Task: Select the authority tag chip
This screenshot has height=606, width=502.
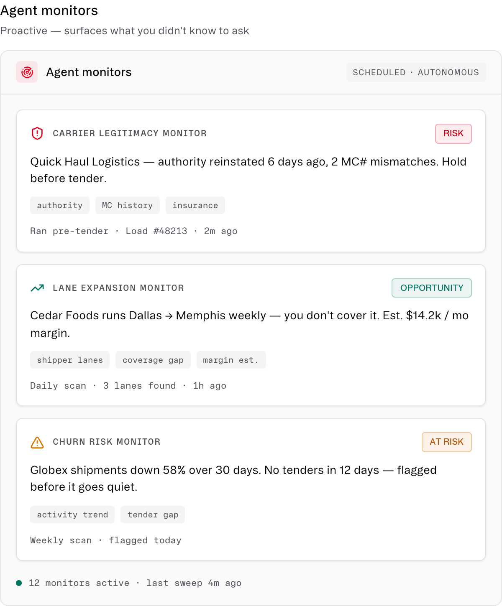Action: point(60,205)
